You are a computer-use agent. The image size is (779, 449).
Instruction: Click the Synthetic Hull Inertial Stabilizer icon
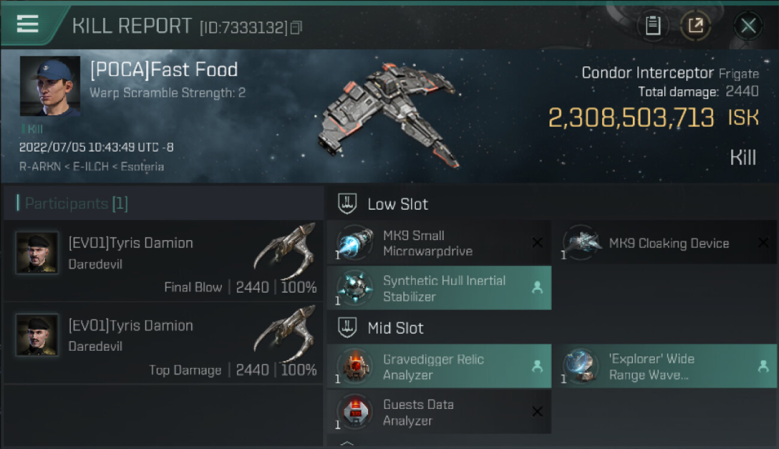pos(355,288)
